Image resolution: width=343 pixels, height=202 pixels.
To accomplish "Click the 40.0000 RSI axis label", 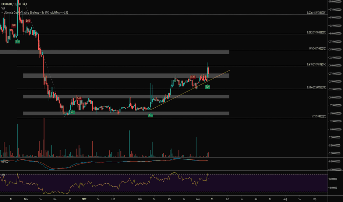I will click(x=333, y=188).
